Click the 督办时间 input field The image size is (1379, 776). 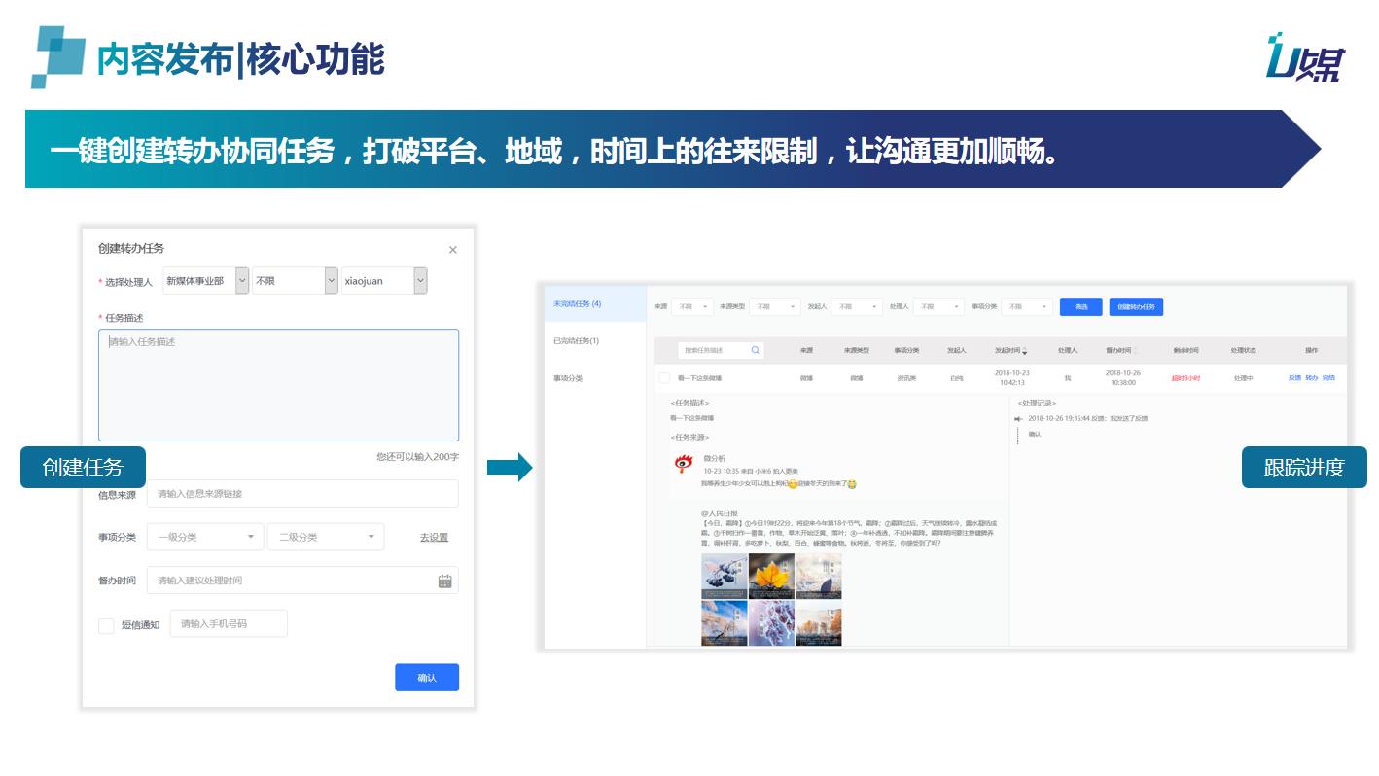coord(302,581)
